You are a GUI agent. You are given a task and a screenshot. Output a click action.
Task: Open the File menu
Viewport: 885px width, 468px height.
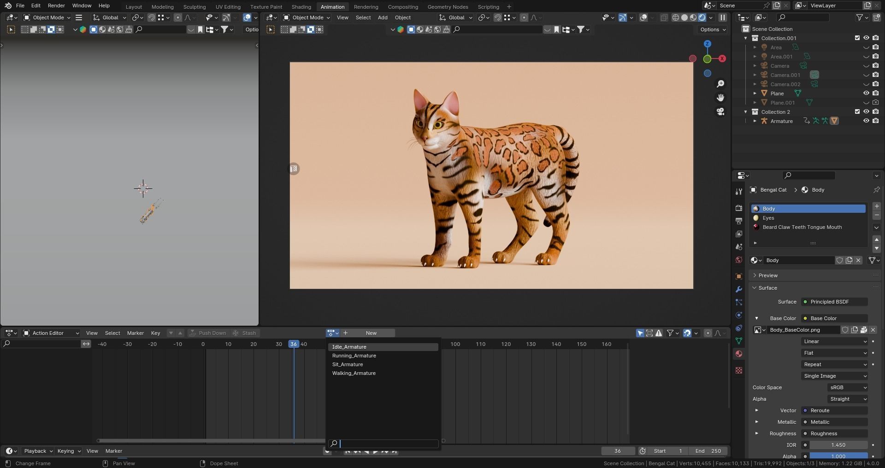20,6
